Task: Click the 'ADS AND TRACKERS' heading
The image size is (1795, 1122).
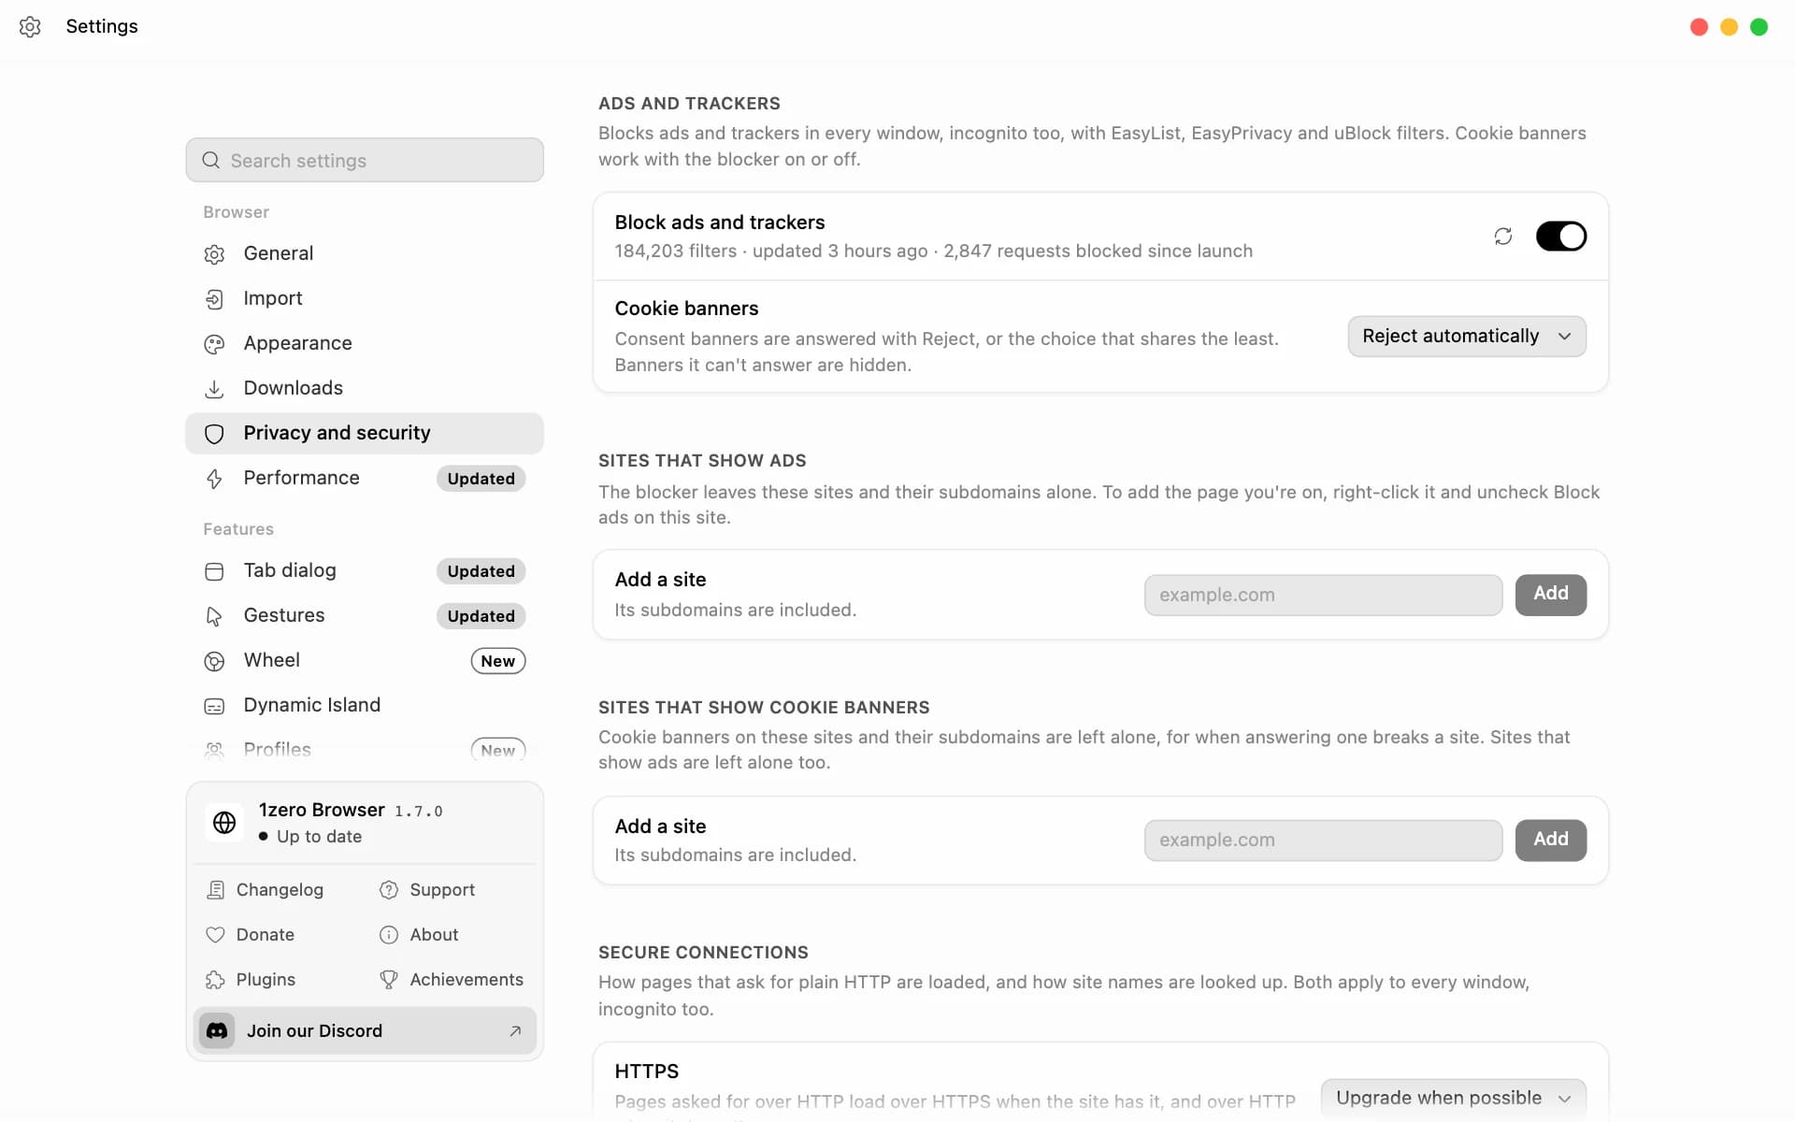Action: (689, 104)
